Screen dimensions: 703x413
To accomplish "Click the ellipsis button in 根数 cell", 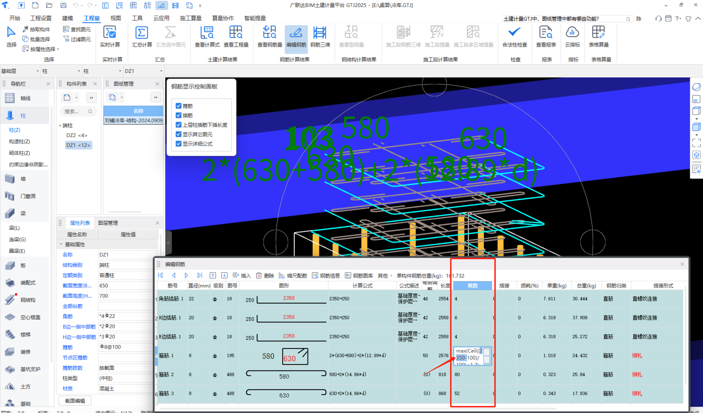I will 487,356.
